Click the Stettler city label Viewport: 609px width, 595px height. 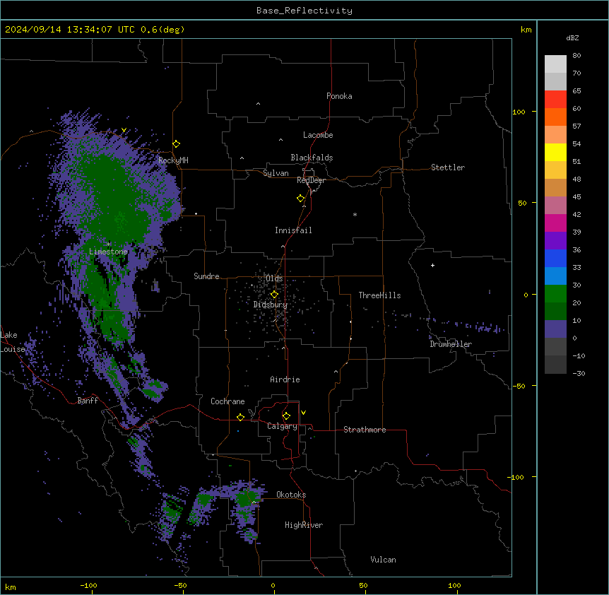[x=448, y=167]
